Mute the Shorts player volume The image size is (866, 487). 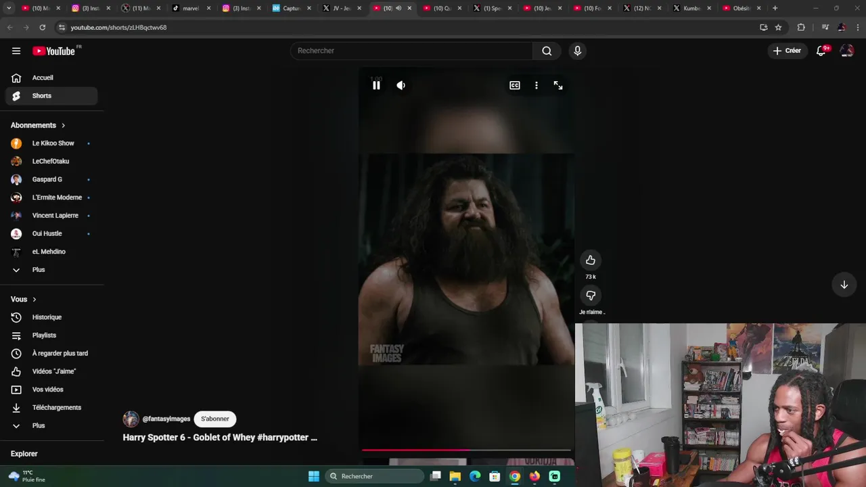coord(401,85)
